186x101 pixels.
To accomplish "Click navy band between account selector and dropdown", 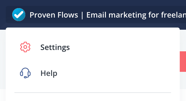I will click(93, 25).
